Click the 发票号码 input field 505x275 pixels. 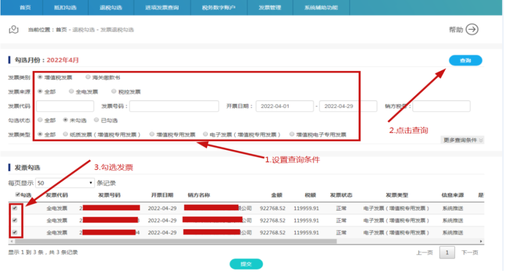point(174,106)
